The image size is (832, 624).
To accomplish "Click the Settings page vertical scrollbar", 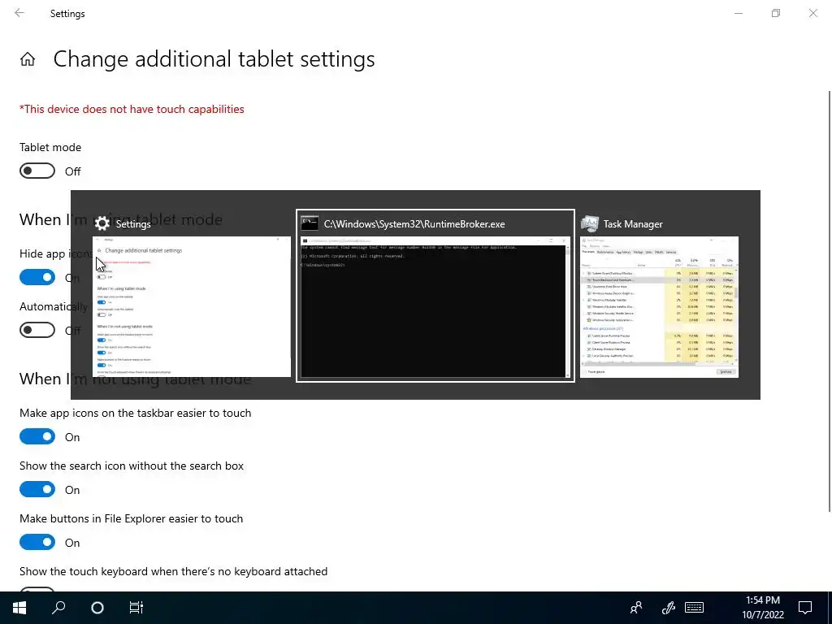I will tap(830, 301).
